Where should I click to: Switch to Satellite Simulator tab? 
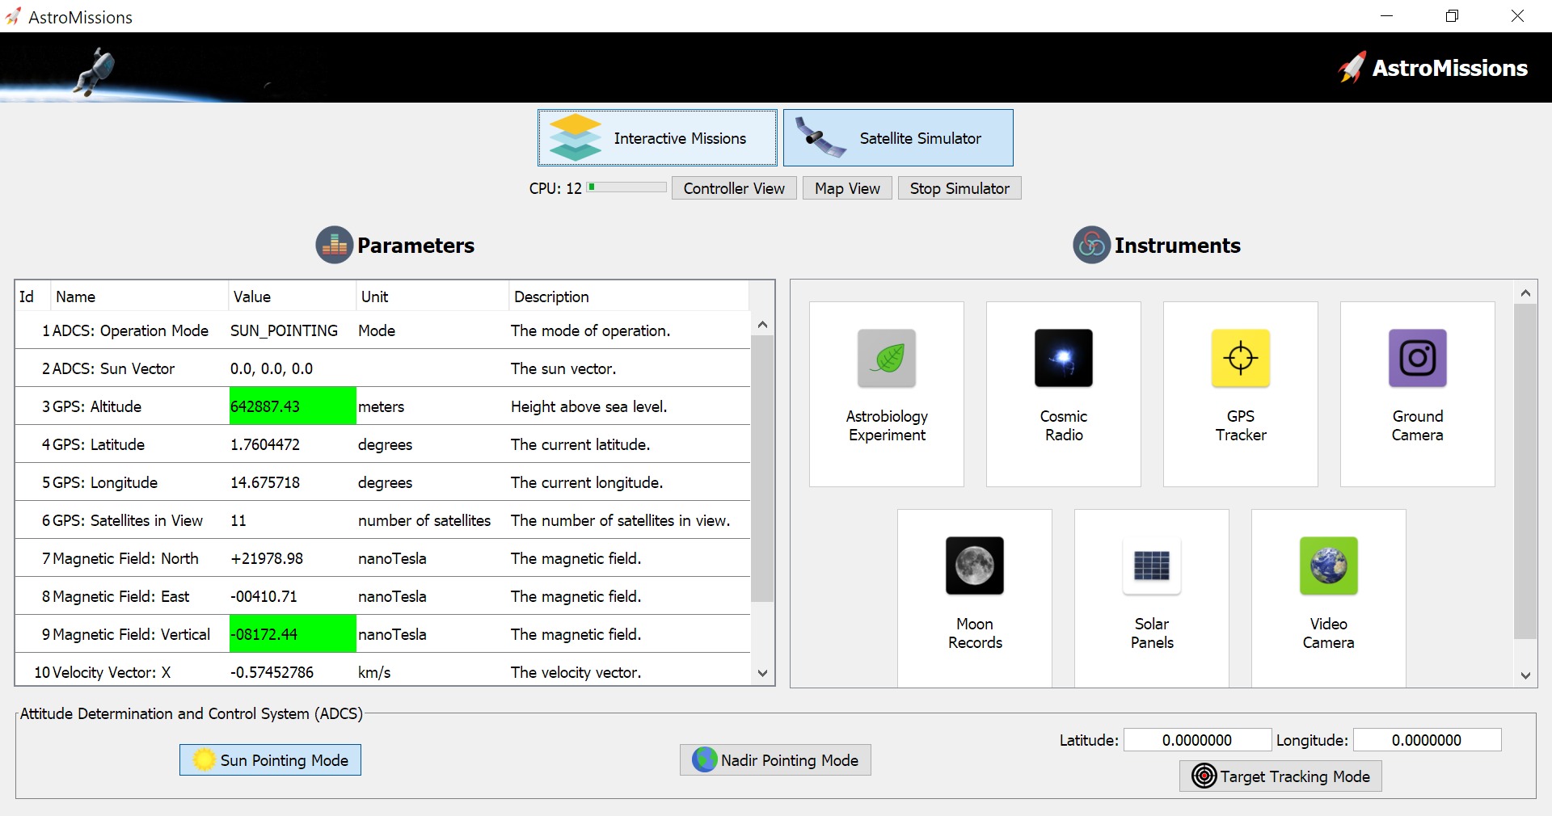[x=898, y=138]
